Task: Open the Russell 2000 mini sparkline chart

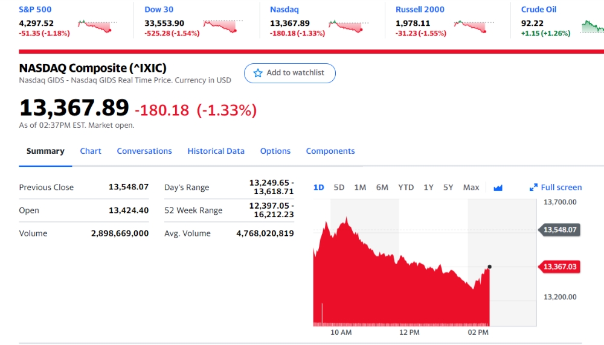Action: pos(474,27)
